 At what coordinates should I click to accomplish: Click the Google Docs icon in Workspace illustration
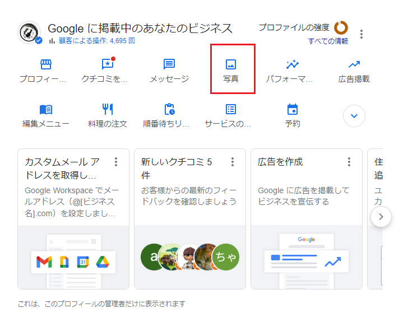[x=64, y=262]
